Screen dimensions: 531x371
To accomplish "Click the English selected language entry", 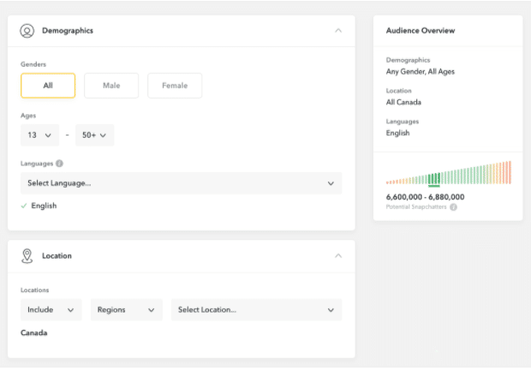I will point(44,206).
